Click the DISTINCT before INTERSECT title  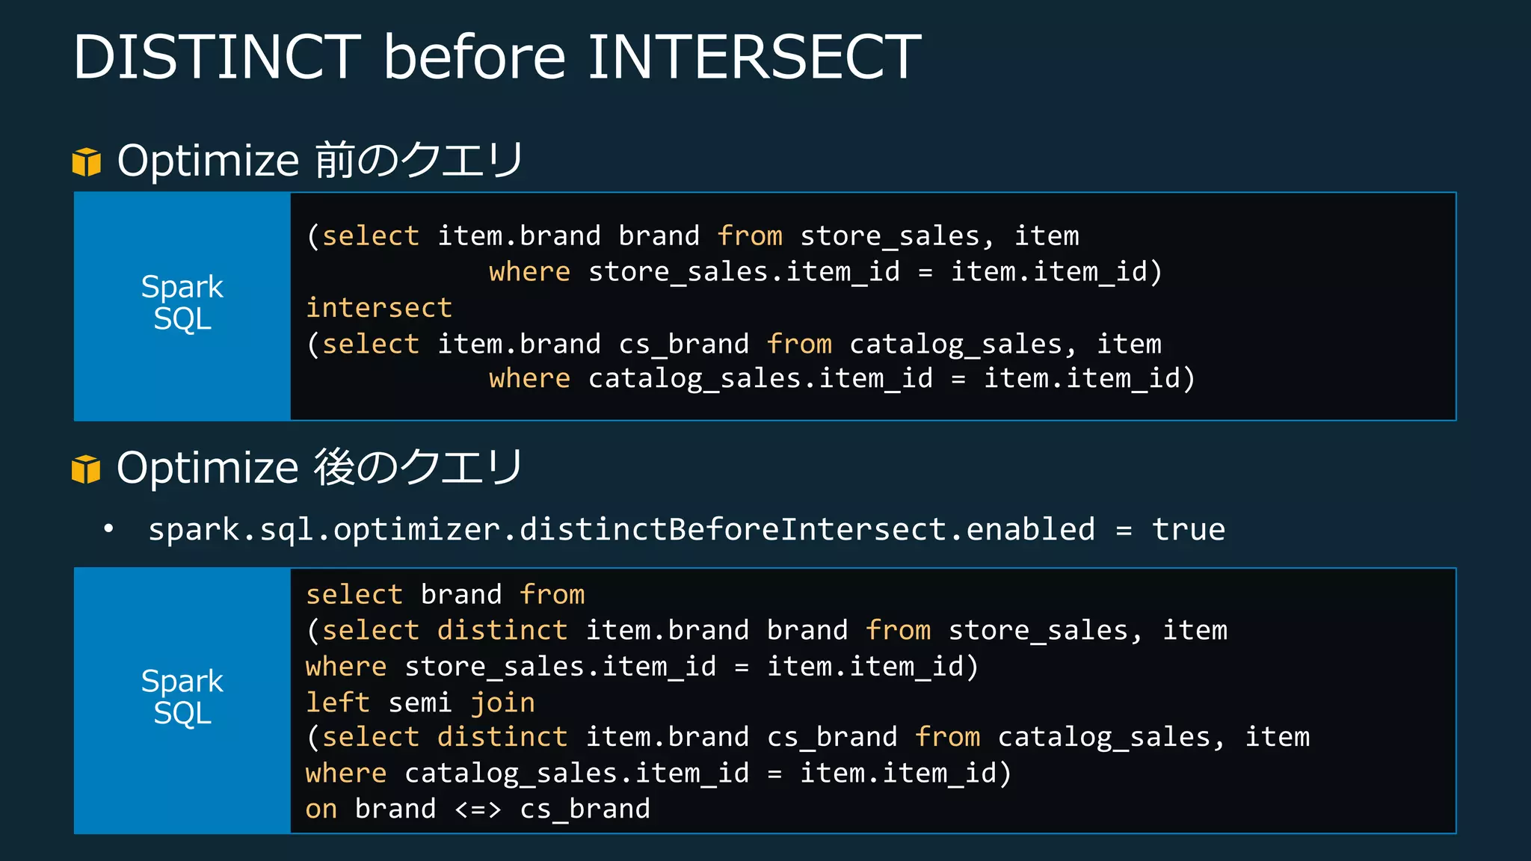pos(496,57)
